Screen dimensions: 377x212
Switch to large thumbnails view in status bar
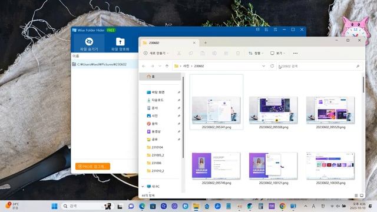362,196
